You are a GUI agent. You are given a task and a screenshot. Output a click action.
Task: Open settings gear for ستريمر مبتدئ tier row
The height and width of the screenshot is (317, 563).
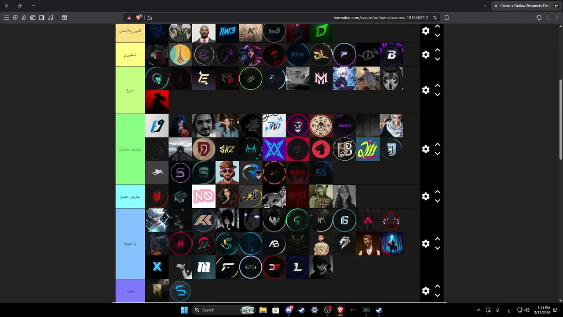tap(425, 196)
